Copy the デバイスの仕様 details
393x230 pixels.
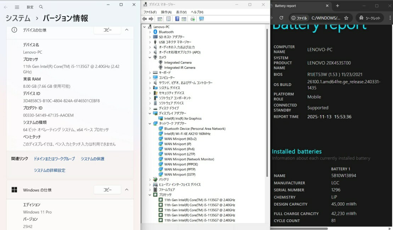tap(107, 30)
